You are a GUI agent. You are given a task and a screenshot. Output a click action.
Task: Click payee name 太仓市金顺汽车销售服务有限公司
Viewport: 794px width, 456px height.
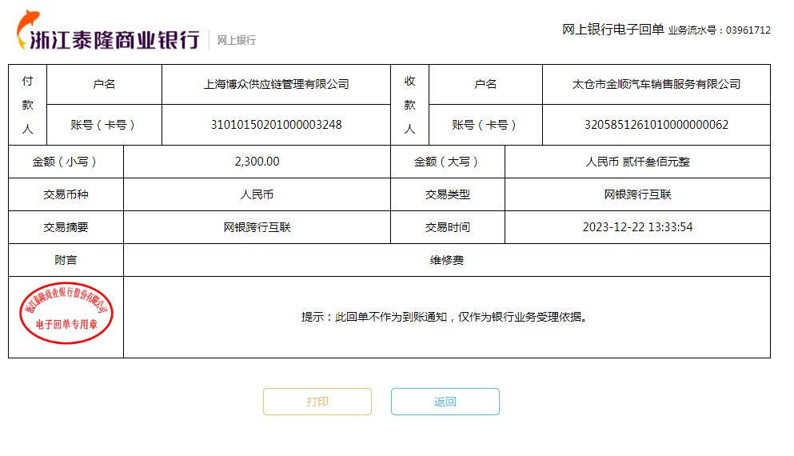pos(656,84)
